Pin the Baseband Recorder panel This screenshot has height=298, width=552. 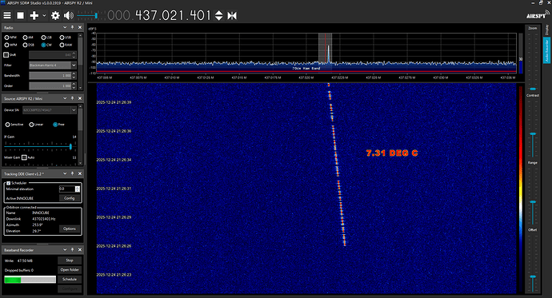[x=73, y=249]
